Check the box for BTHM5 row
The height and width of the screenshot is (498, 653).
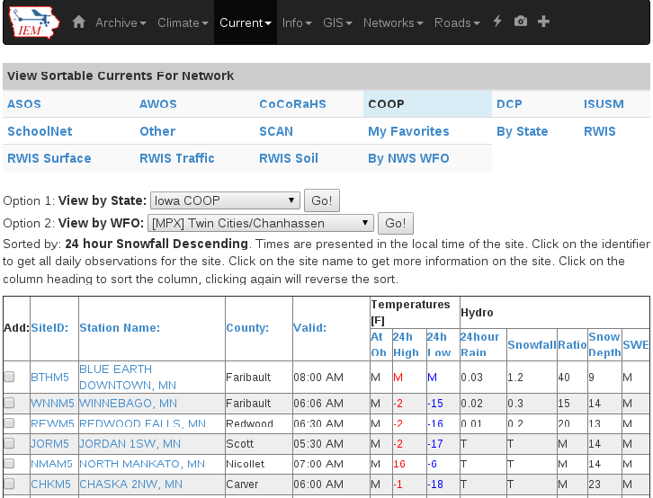9,377
